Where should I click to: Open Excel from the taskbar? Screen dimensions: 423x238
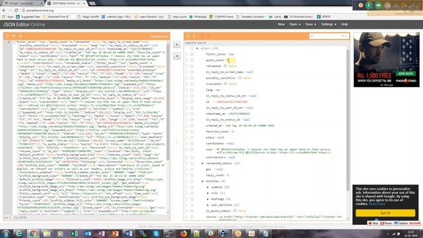(74, 233)
